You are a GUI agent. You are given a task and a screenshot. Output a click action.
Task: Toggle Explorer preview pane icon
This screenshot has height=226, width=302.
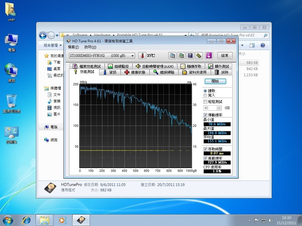[x=252, y=45]
